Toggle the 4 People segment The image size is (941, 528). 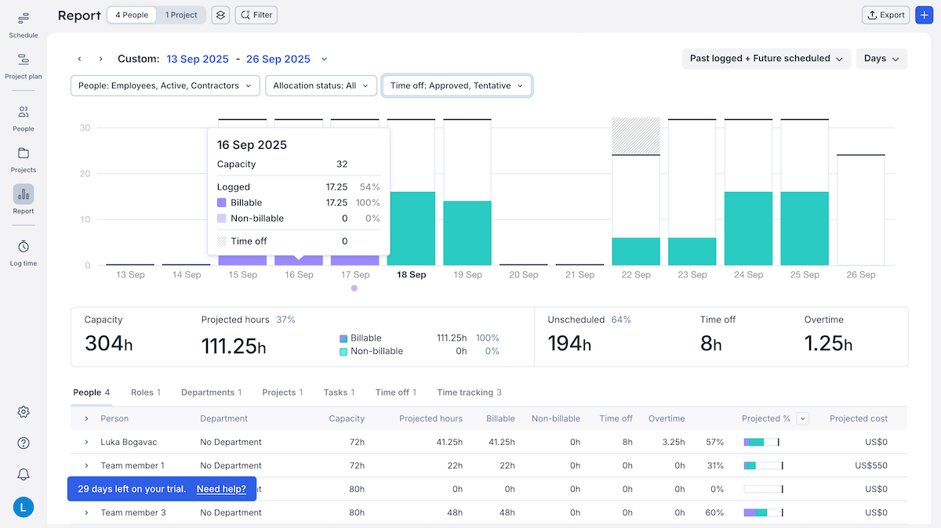(131, 14)
